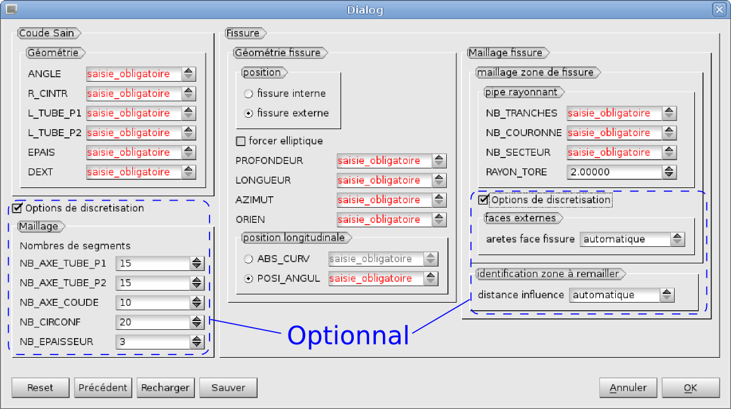Click the Reset button
The image size is (731, 409).
click(40, 387)
